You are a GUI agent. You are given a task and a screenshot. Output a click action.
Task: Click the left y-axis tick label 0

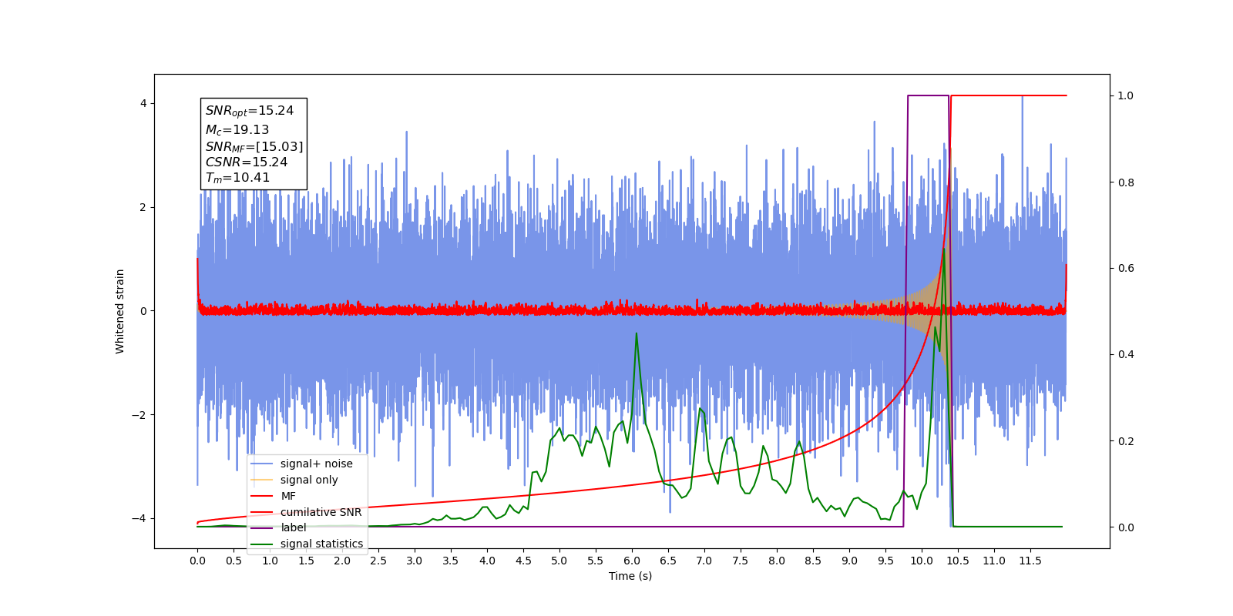click(143, 311)
